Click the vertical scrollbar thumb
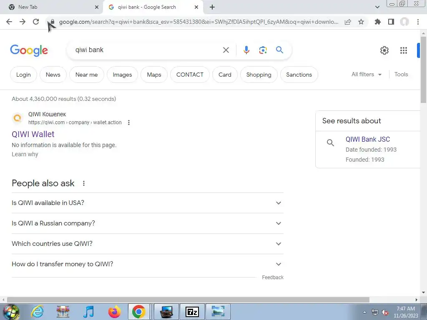427x320 pixels. click(423, 70)
